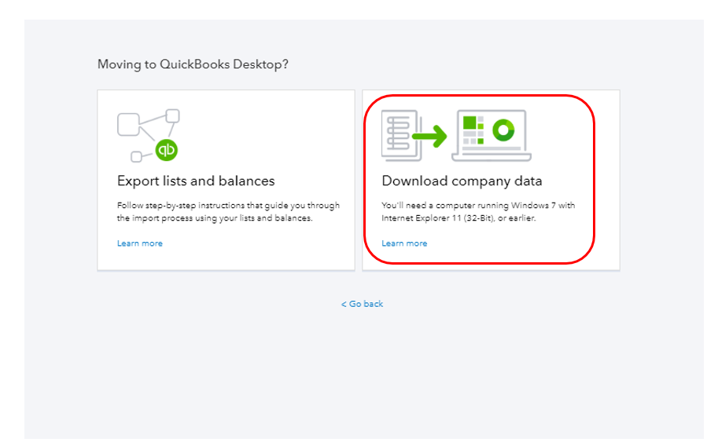The width and height of the screenshot is (718, 446).
Task: Open Learn more under Export lists and balances
Action: (140, 243)
